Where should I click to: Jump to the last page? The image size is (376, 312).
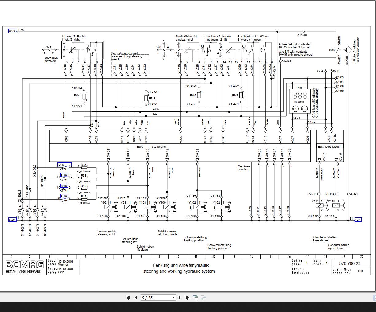pyautogui.click(x=187, y=298)
